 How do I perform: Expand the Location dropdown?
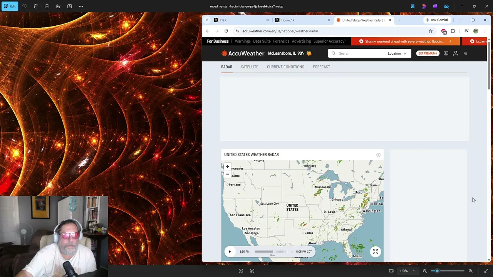coord(397,53)
